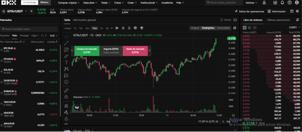
Task: Open chart settings gear icon
Action: coord(135,28)
